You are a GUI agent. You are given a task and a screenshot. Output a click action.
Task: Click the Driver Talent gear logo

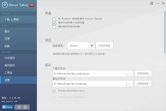click(5, 5)
